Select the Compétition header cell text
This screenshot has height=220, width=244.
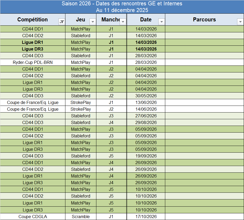pyautogui.click(x=33, y=20)
